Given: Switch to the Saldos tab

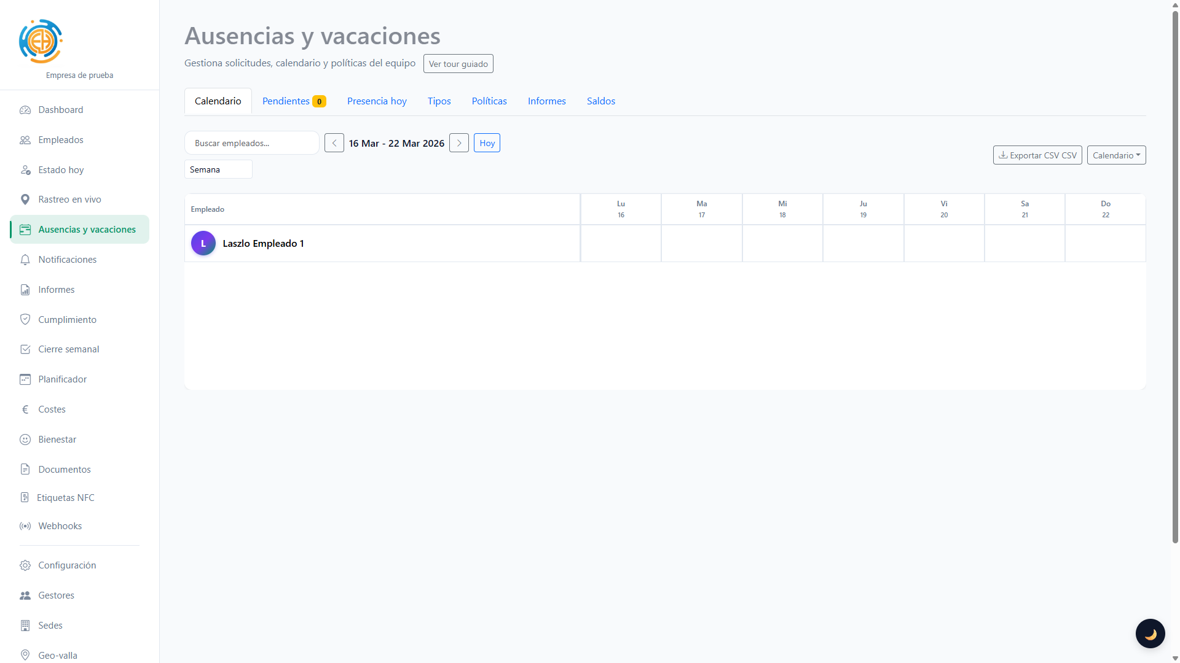Looking at the screenshot, I should (x=600, y=101).
